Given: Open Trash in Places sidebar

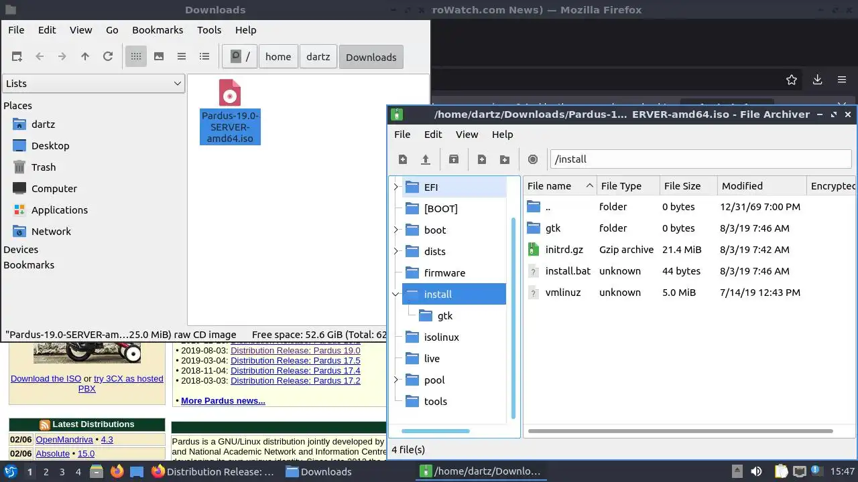Looking at the screenshot, I should tap(44, 167).
